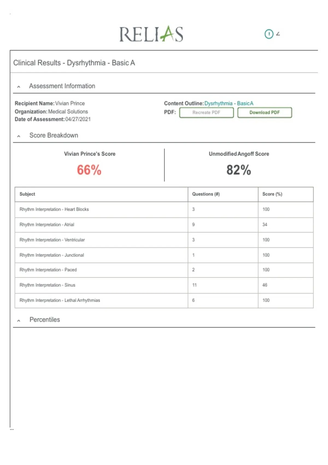The height and width of the screenshot is (465, 328).
Task: Click the circled exclamation info icon
Action: (269, 34)
